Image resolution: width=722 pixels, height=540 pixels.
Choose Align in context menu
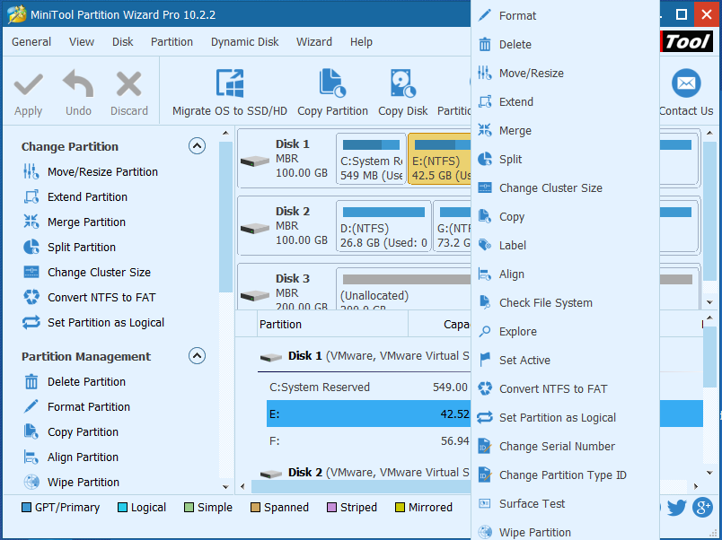(566, 274)
